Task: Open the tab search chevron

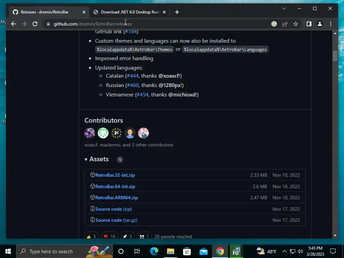Action: pyautogui.click(x=284, y=8)
